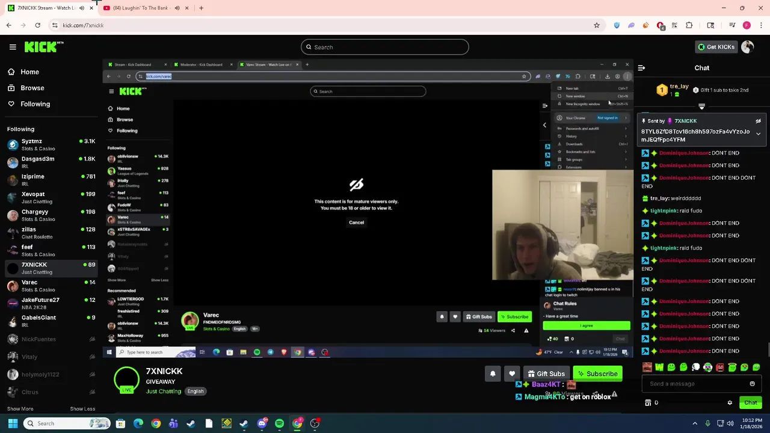Reload the page

pyautogui.click(x=37, y=25)
